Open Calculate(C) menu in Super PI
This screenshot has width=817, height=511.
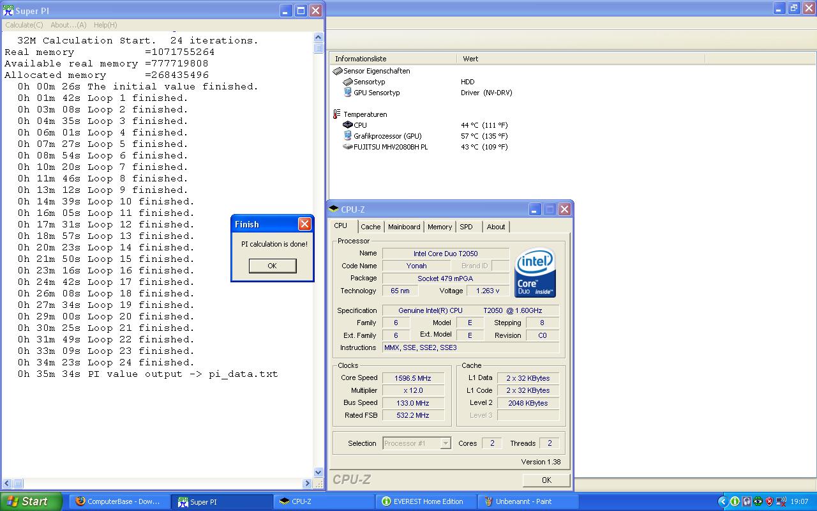click(24, 25)
